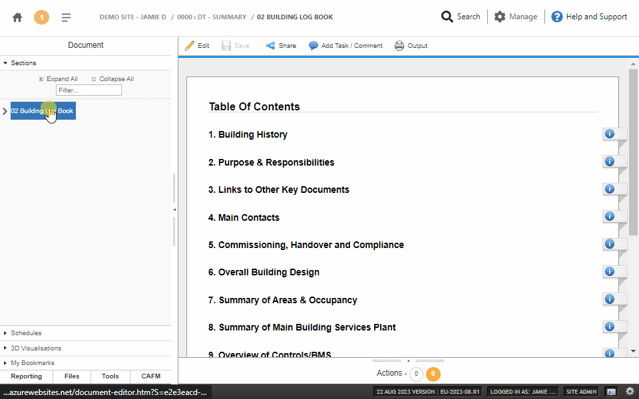Expand the My Bookmarks panel
Viewport: 639px width, 399px height.
[x=85, y=363]
